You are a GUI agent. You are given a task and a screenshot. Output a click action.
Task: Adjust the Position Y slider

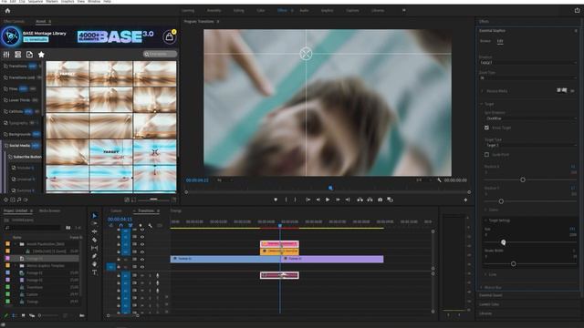pos(501,201)
